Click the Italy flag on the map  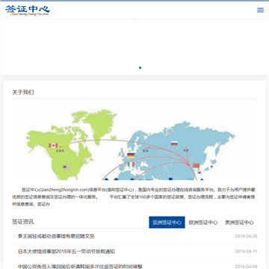(x=131, y=164)
